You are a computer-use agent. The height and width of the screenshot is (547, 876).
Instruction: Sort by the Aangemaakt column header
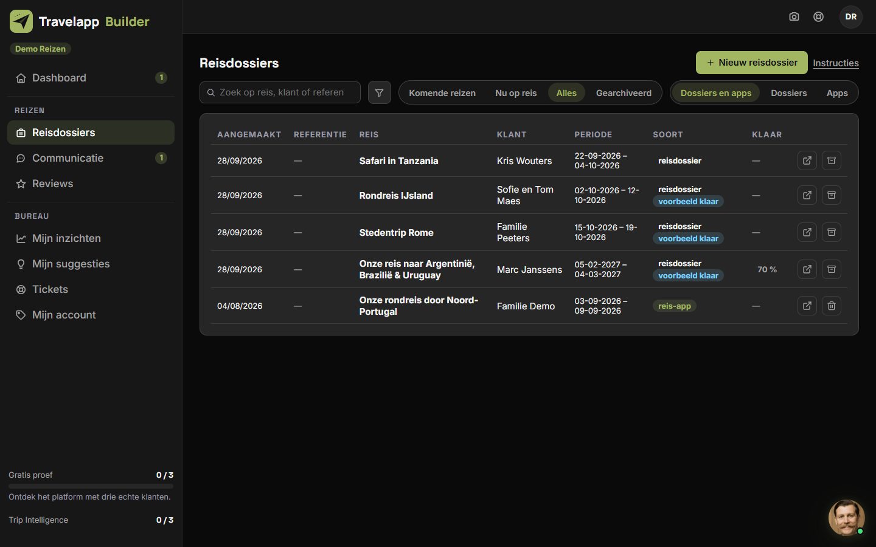(x=249, y=134)
